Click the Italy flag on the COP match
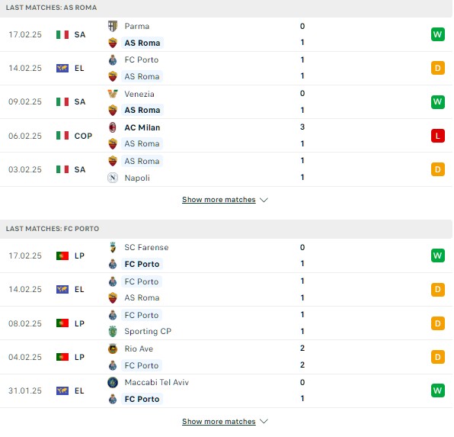Screen dimensions: 454x437 (x=62, y=136)
